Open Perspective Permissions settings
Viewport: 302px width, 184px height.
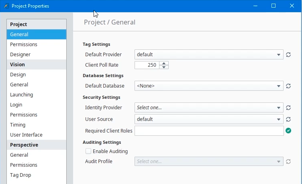(x=37, y=165)
